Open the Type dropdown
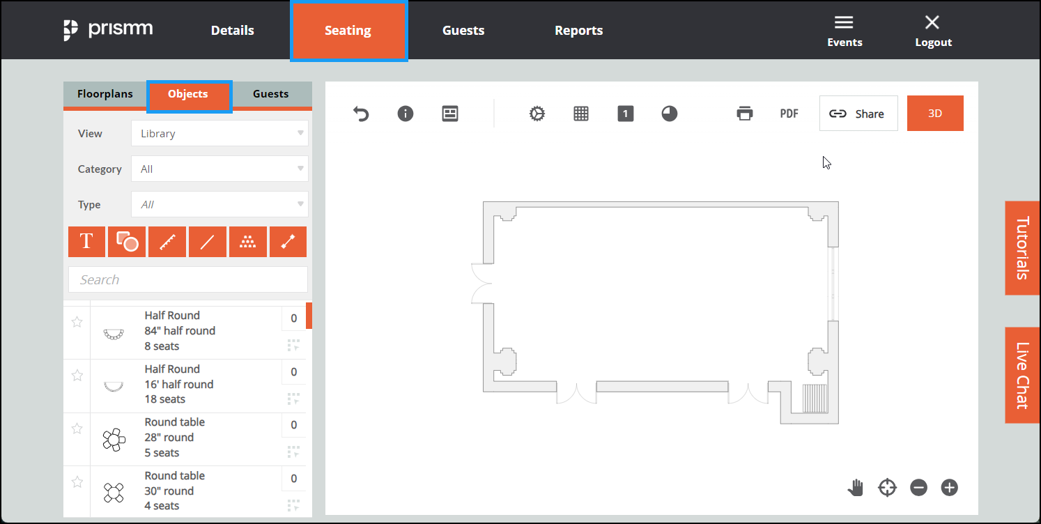This screenshot has height=524, width=1041. point(219,204)
